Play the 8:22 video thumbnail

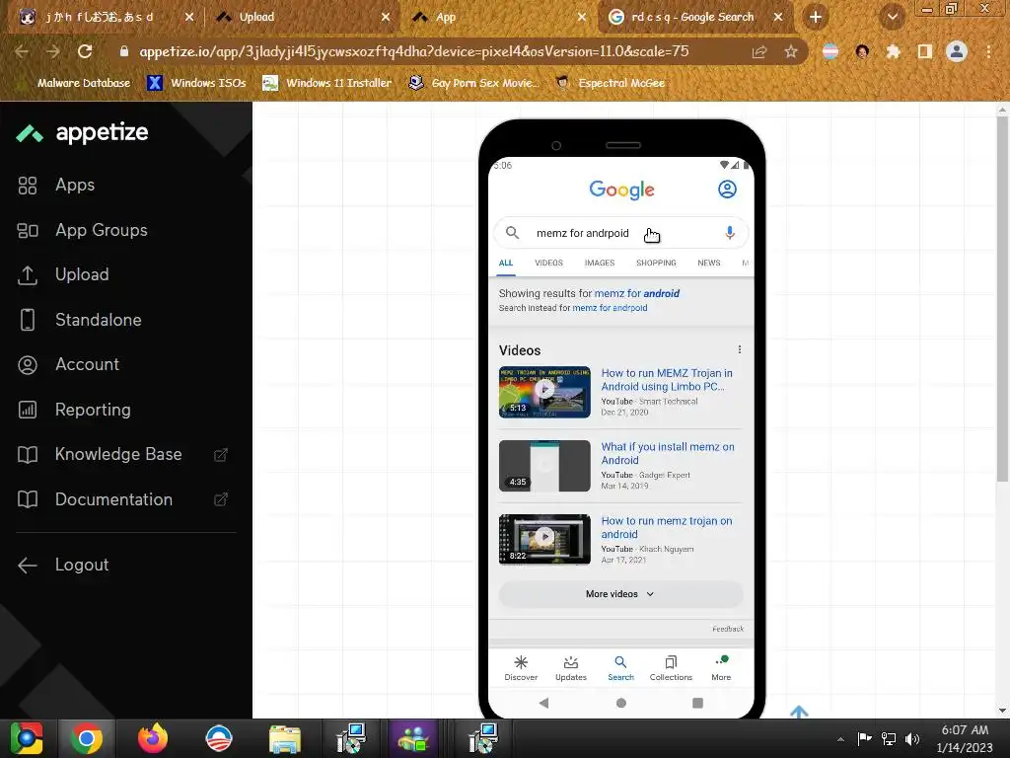[x=544, y=540]
